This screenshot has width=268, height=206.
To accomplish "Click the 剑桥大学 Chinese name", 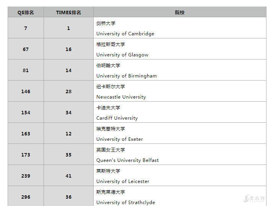I will coord(106,23).
